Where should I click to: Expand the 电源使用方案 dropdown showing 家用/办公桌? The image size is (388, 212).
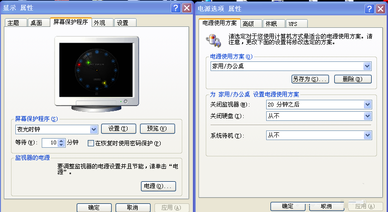point(367,66)
